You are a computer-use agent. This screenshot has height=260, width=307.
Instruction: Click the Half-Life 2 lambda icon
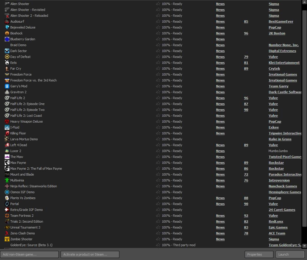[x=7, y=98]
